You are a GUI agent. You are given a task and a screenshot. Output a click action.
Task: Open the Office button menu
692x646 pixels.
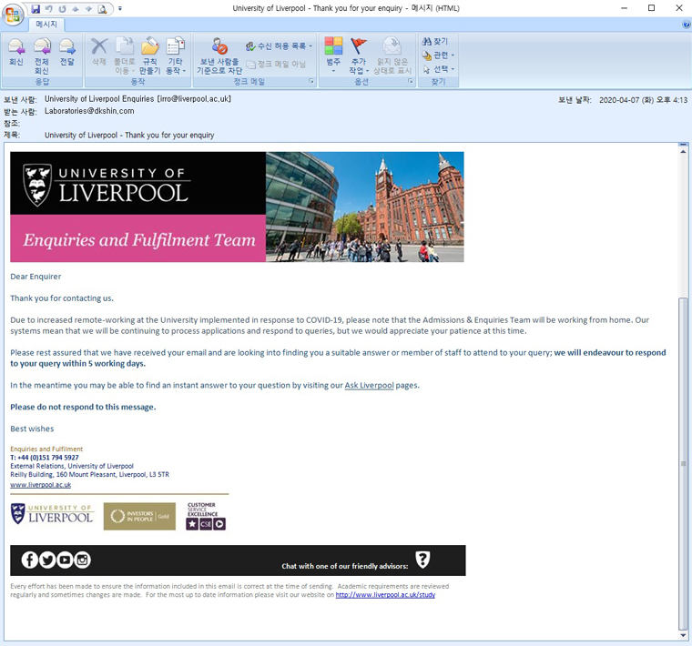12,12
